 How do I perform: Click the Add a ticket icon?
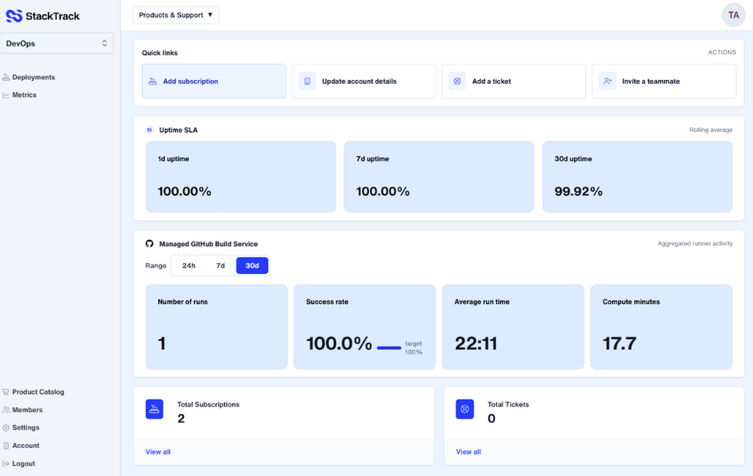click(x=457, y=81)
